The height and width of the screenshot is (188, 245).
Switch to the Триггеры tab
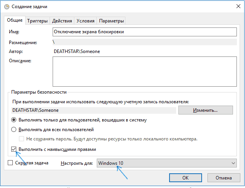click(x=37, y=21)
